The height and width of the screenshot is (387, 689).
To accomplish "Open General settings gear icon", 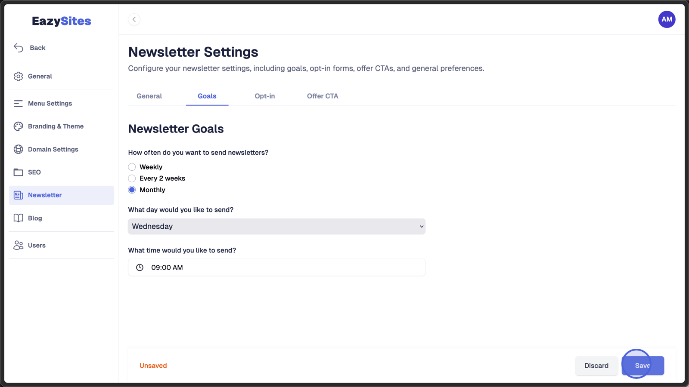I will (18, 76).
